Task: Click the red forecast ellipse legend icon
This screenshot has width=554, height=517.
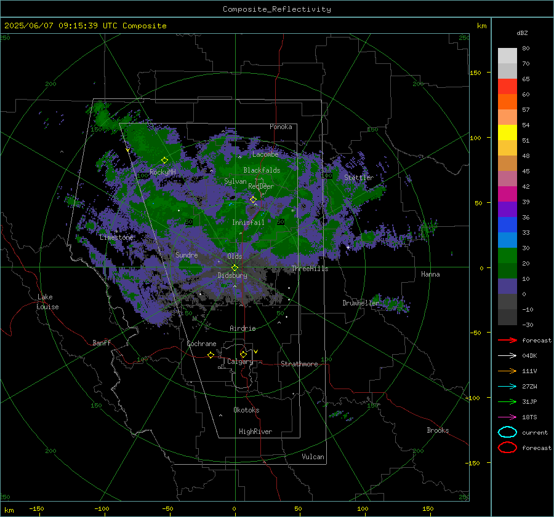Action: (x=507, y=448)
